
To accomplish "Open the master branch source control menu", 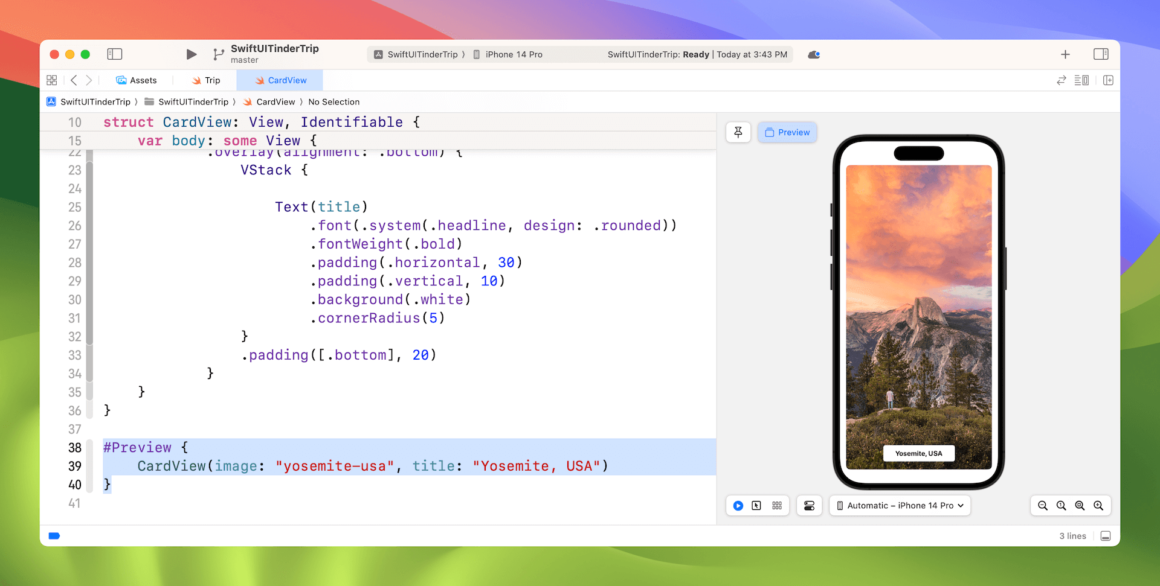I will click(x=218, y=54).
